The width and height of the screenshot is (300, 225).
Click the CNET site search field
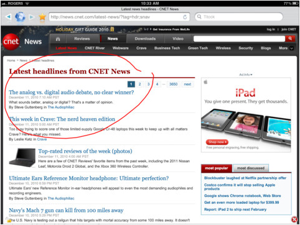tap(239, 39)
